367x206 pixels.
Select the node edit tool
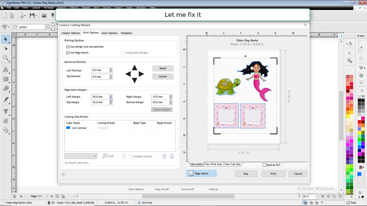(x=5, y=49)
